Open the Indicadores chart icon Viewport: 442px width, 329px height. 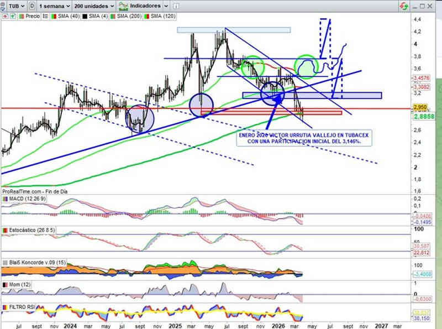click(123, 6)
